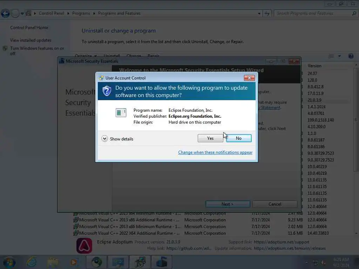Click icon of Visual C++ 2022 X64 Additional Runtime row
359x269 pixels.
[x=76, y=233]
